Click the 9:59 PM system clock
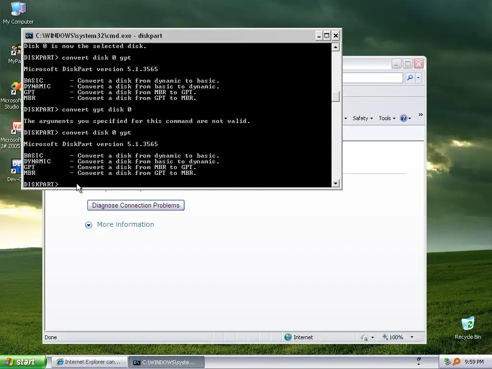The image size is (492, 369). pyautogui.click(x=474, y=362)
